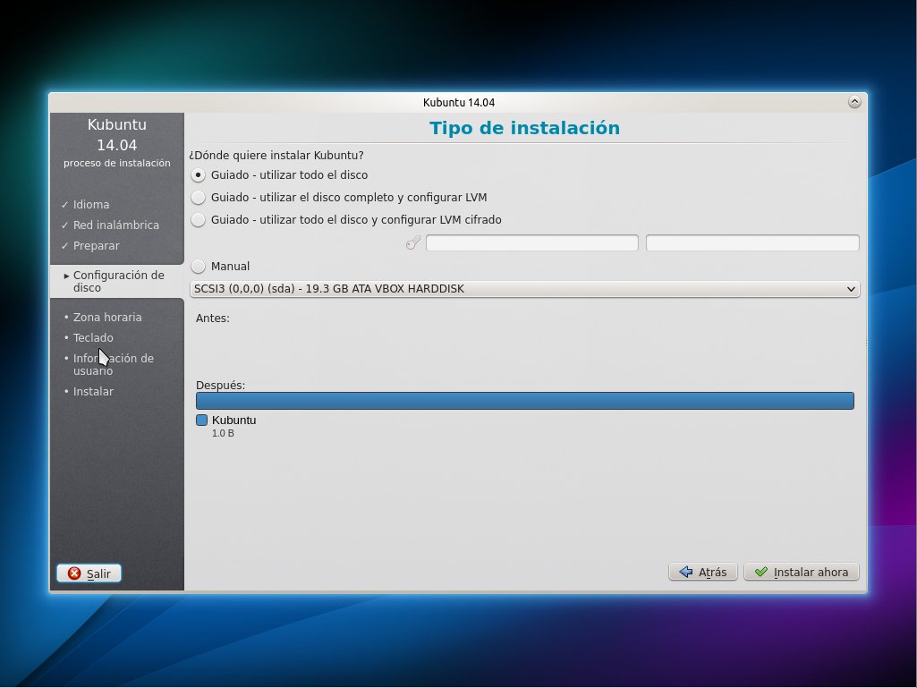The image size is (917, 688).
Task: Click the Instalar ahora button
Action: pyautogui.click(x=802, y=573)
